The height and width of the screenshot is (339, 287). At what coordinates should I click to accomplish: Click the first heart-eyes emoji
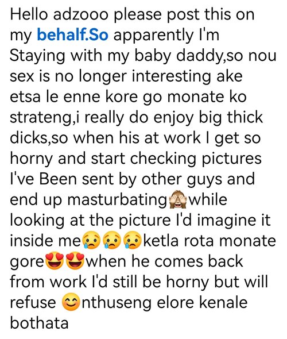pos(55,261)
